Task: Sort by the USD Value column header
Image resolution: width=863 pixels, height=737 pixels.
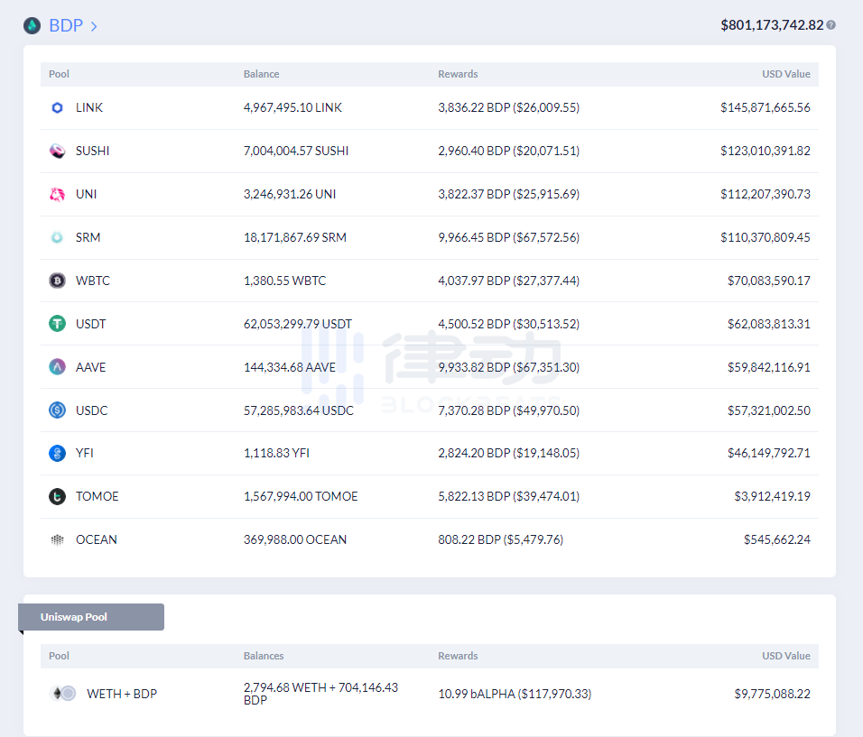Action: pyautogui.click(x=785, y=74)
